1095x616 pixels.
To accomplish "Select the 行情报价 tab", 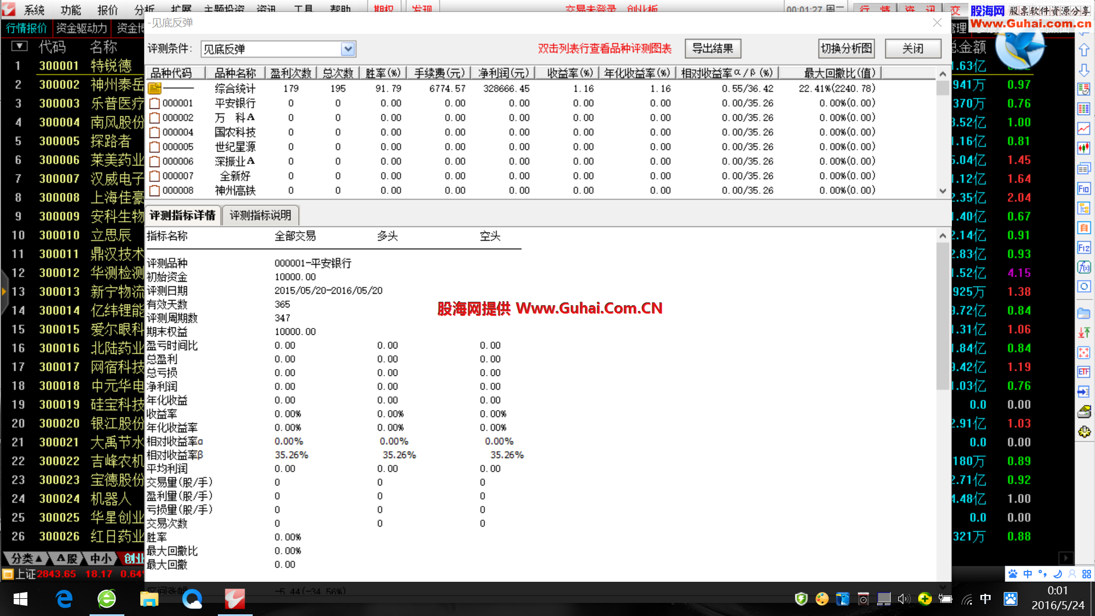I will point(26,28).
